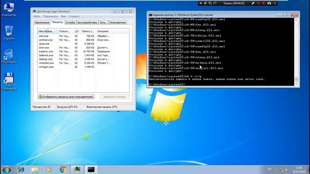Viewport: 310px width, 174px height.
Task: Sort by ЦП column header
Action: tap(76, 31)
